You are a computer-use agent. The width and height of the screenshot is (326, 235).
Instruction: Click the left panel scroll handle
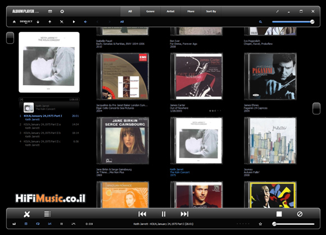pyautogui.click(x=10, y=38)
